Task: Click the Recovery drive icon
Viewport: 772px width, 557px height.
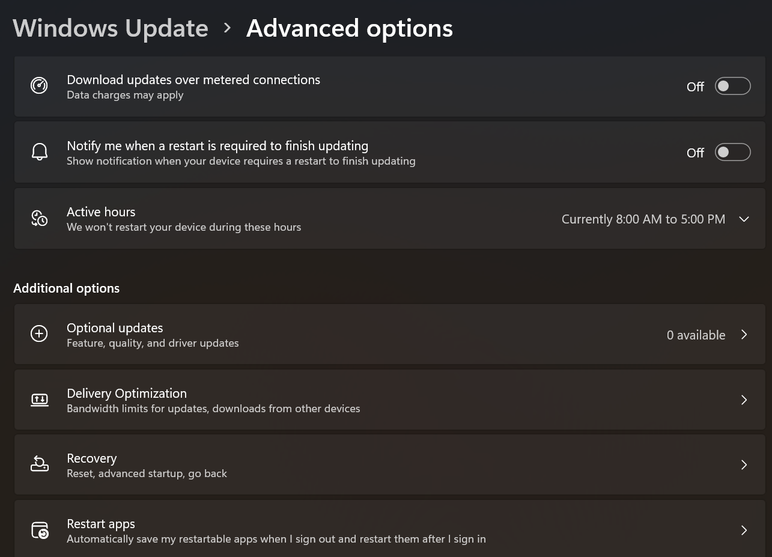Action: 39,464
